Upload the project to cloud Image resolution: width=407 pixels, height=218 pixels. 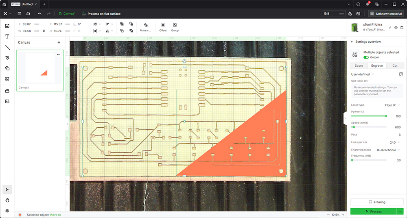coord(28,13)
